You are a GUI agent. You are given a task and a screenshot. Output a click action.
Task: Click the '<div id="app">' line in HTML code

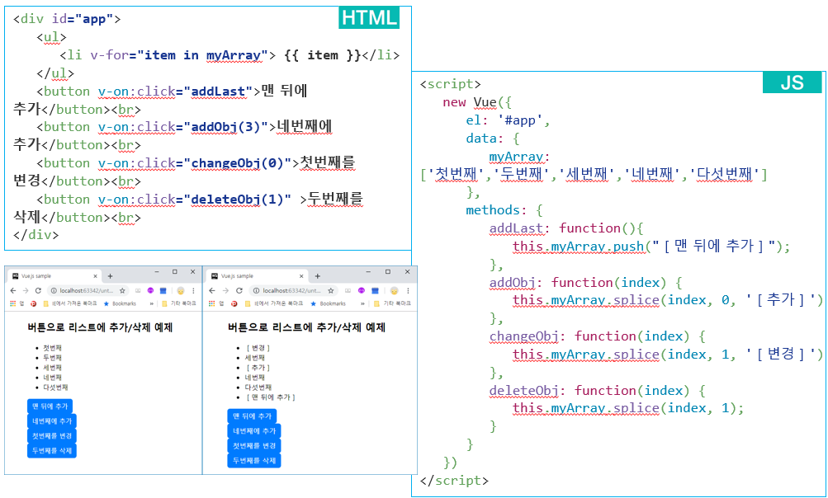click(x=67, y=19)
